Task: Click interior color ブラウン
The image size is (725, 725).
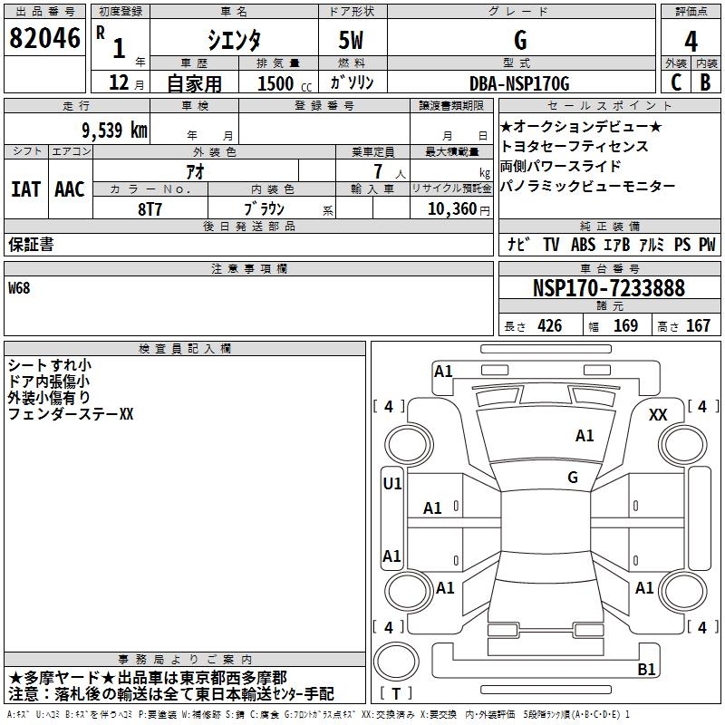Action: [264, 209]
